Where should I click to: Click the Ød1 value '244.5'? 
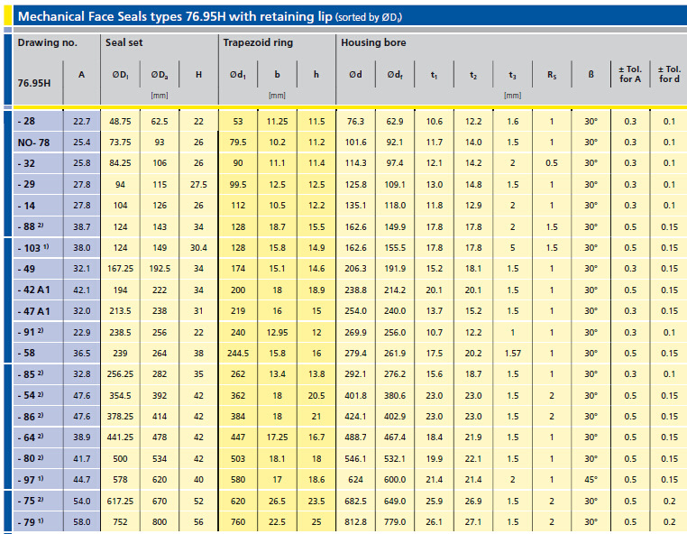click(x=238, y=353)
